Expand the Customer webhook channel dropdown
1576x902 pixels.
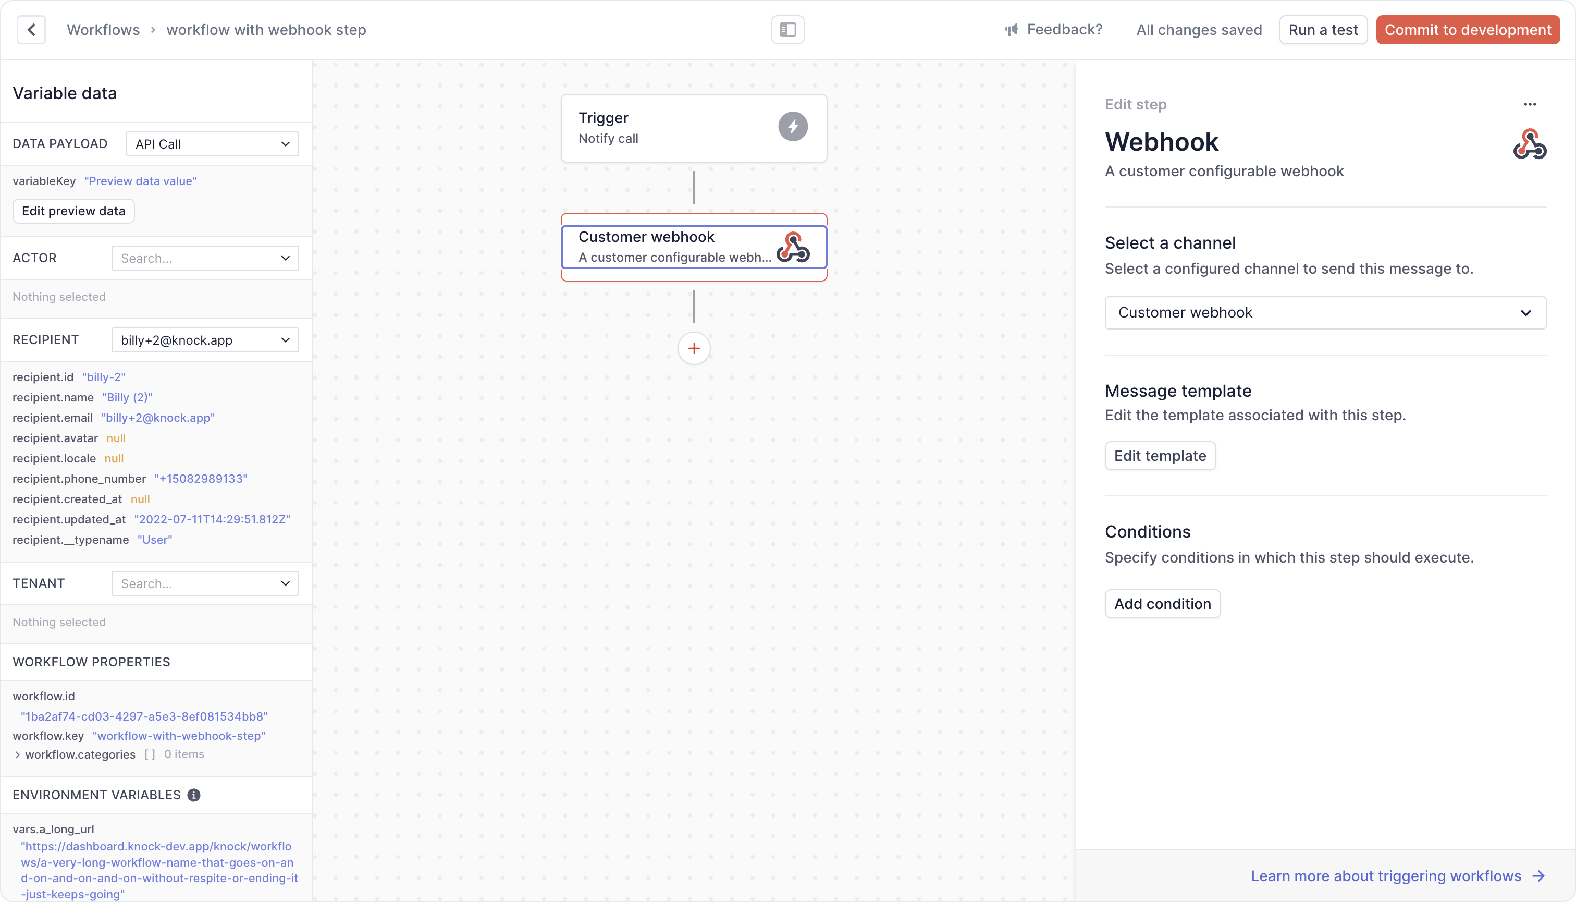pos(1526,312)
